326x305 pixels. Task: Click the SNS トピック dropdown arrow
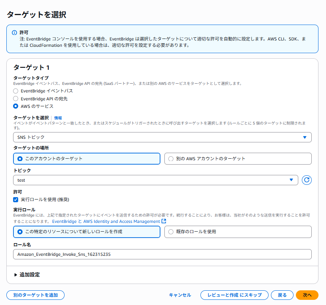[x=305, y=137]
